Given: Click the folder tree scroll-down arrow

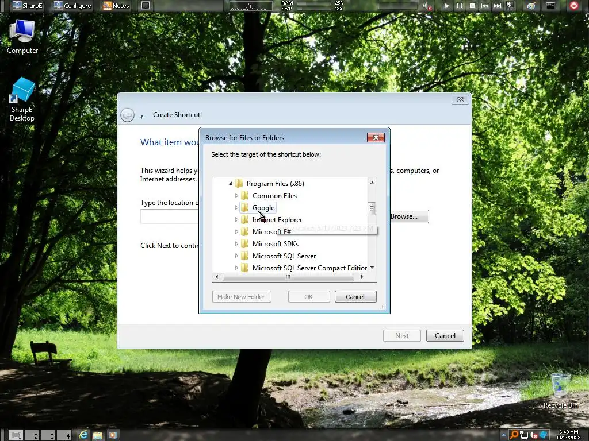Looking at the screenshot, I should click(x=372, y=268).
